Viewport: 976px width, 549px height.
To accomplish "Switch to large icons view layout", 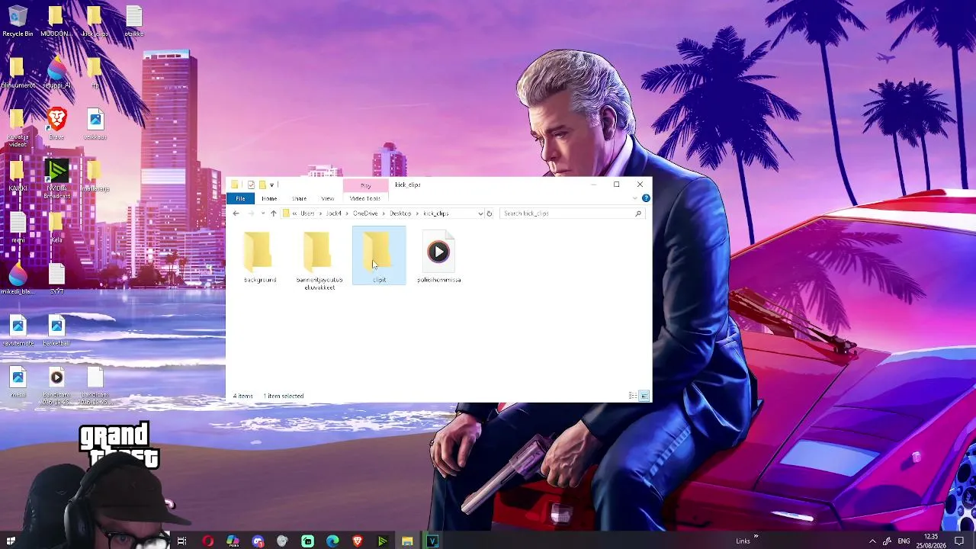I will (644, 396).
